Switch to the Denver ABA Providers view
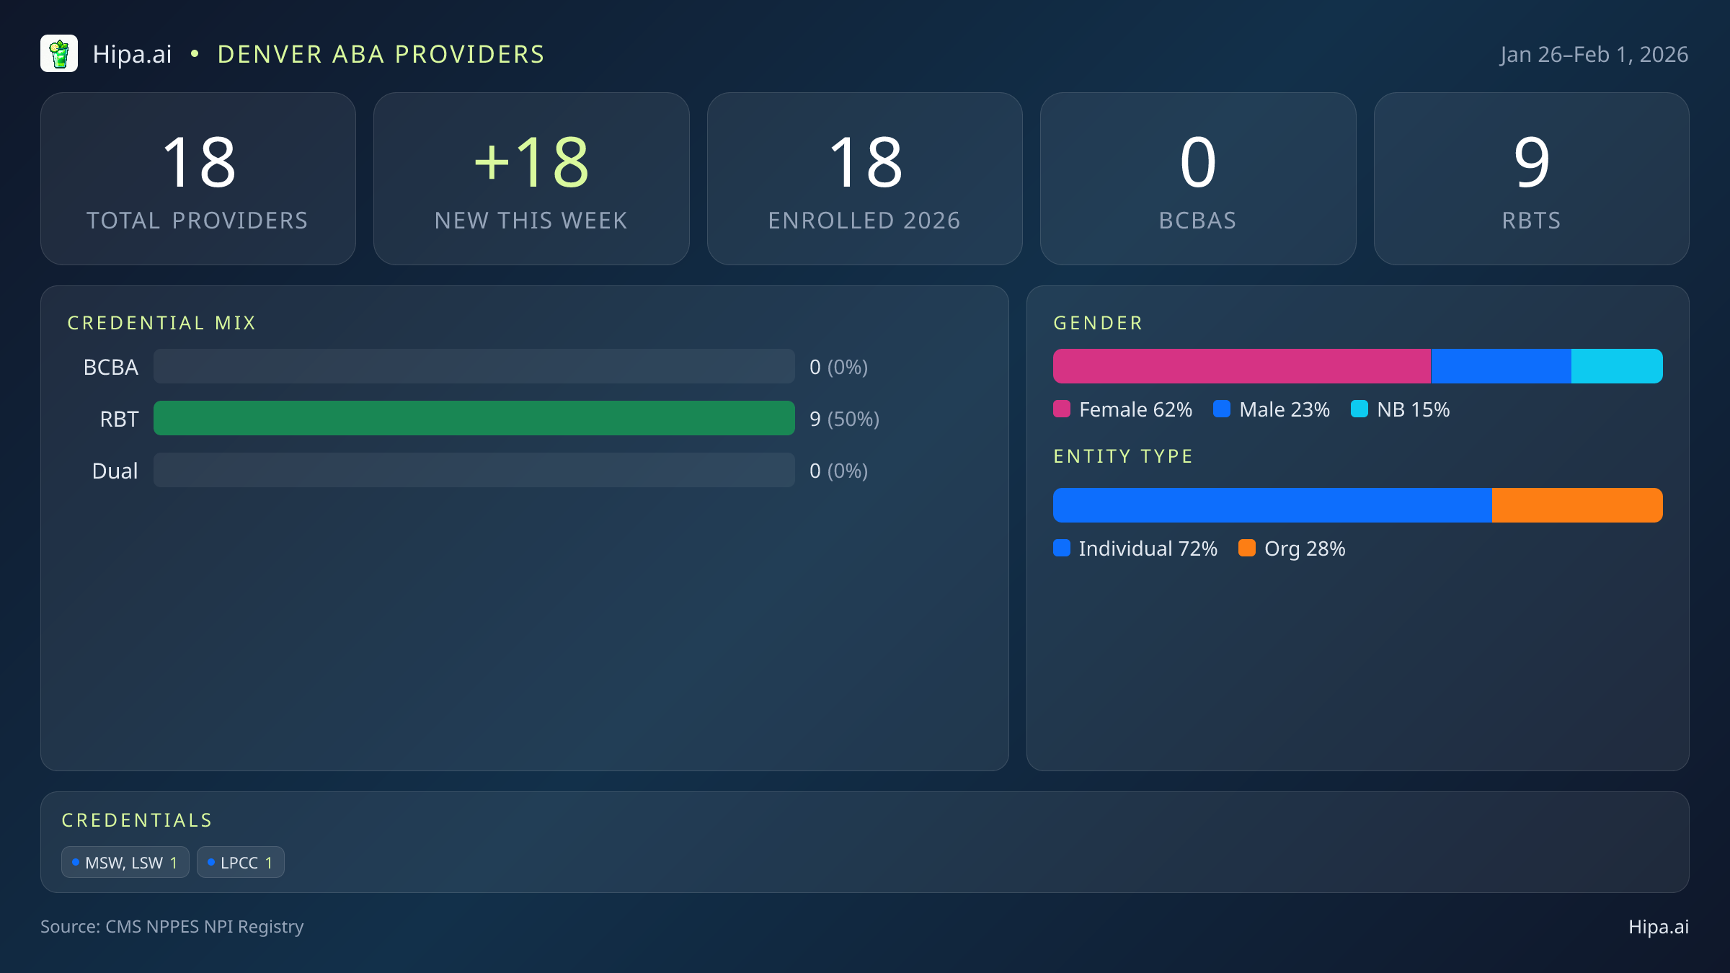The image size is (1730, 973). pos(381,53)
